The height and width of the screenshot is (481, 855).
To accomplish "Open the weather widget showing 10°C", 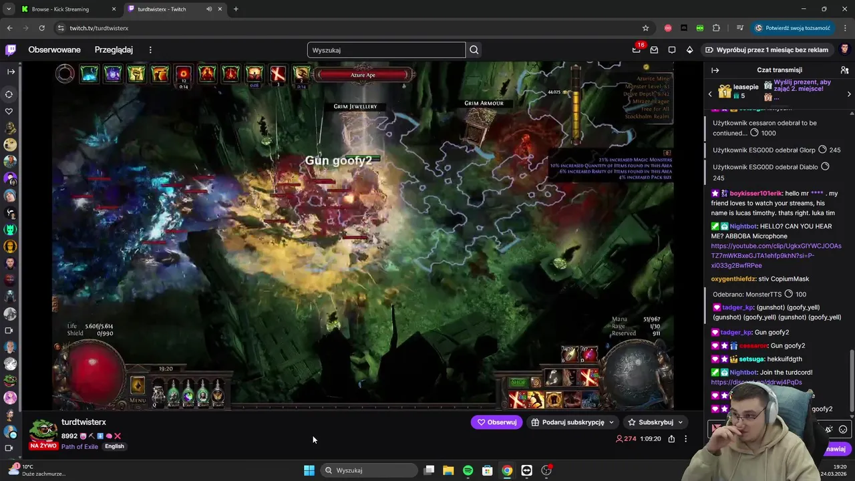I will pos(37,470).
